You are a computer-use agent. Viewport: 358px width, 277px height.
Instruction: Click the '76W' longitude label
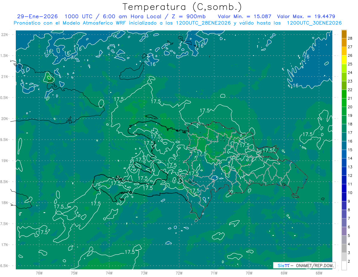pos(39,273)
